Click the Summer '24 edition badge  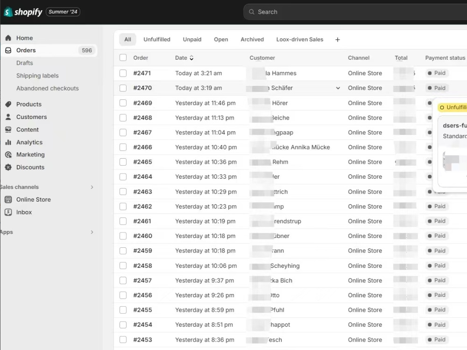(63, 12)
